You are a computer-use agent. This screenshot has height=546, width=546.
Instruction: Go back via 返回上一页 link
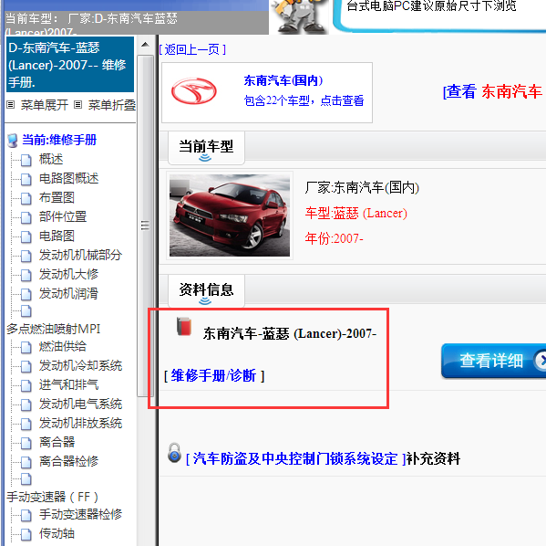pyautogui.click(x=192, y=49)
